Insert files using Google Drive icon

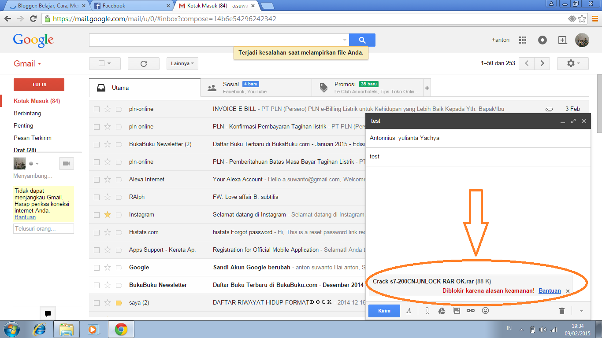[441, 311]
